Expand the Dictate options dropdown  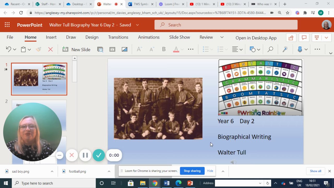pos(306,49)
